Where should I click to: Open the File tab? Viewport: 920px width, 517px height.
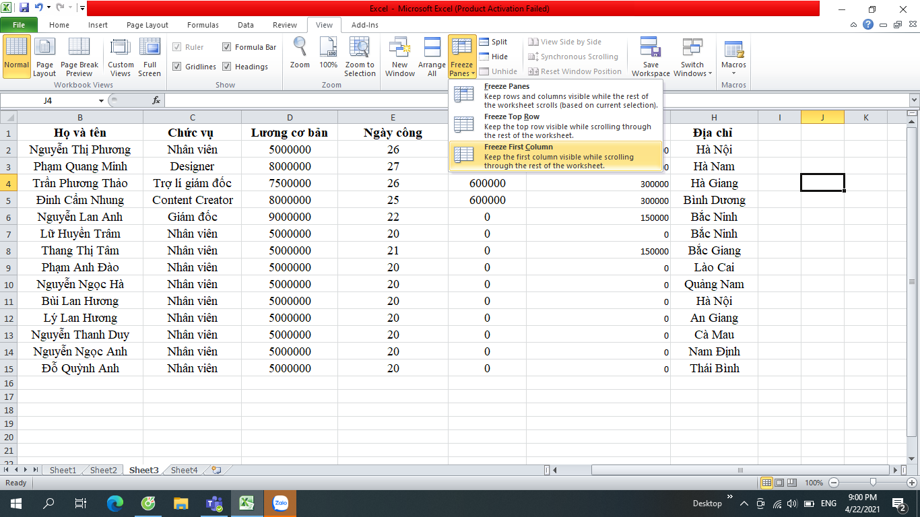click(19, 25)
